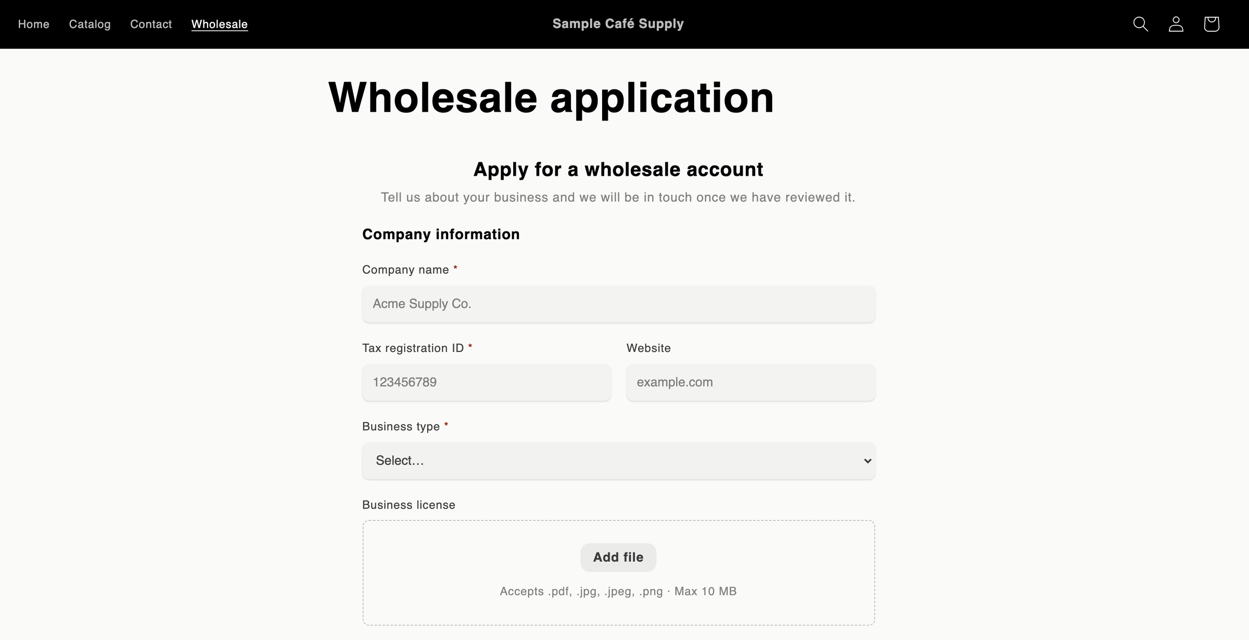This screenshot has width=1249, height=640.
Task: Select the Wholesale menu link
Action: [220, 24]
